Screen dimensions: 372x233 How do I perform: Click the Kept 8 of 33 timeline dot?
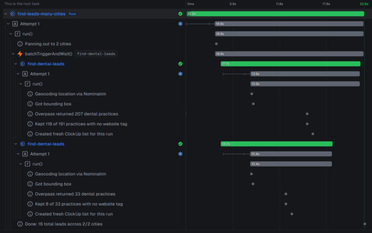click(x=286, y=204)
